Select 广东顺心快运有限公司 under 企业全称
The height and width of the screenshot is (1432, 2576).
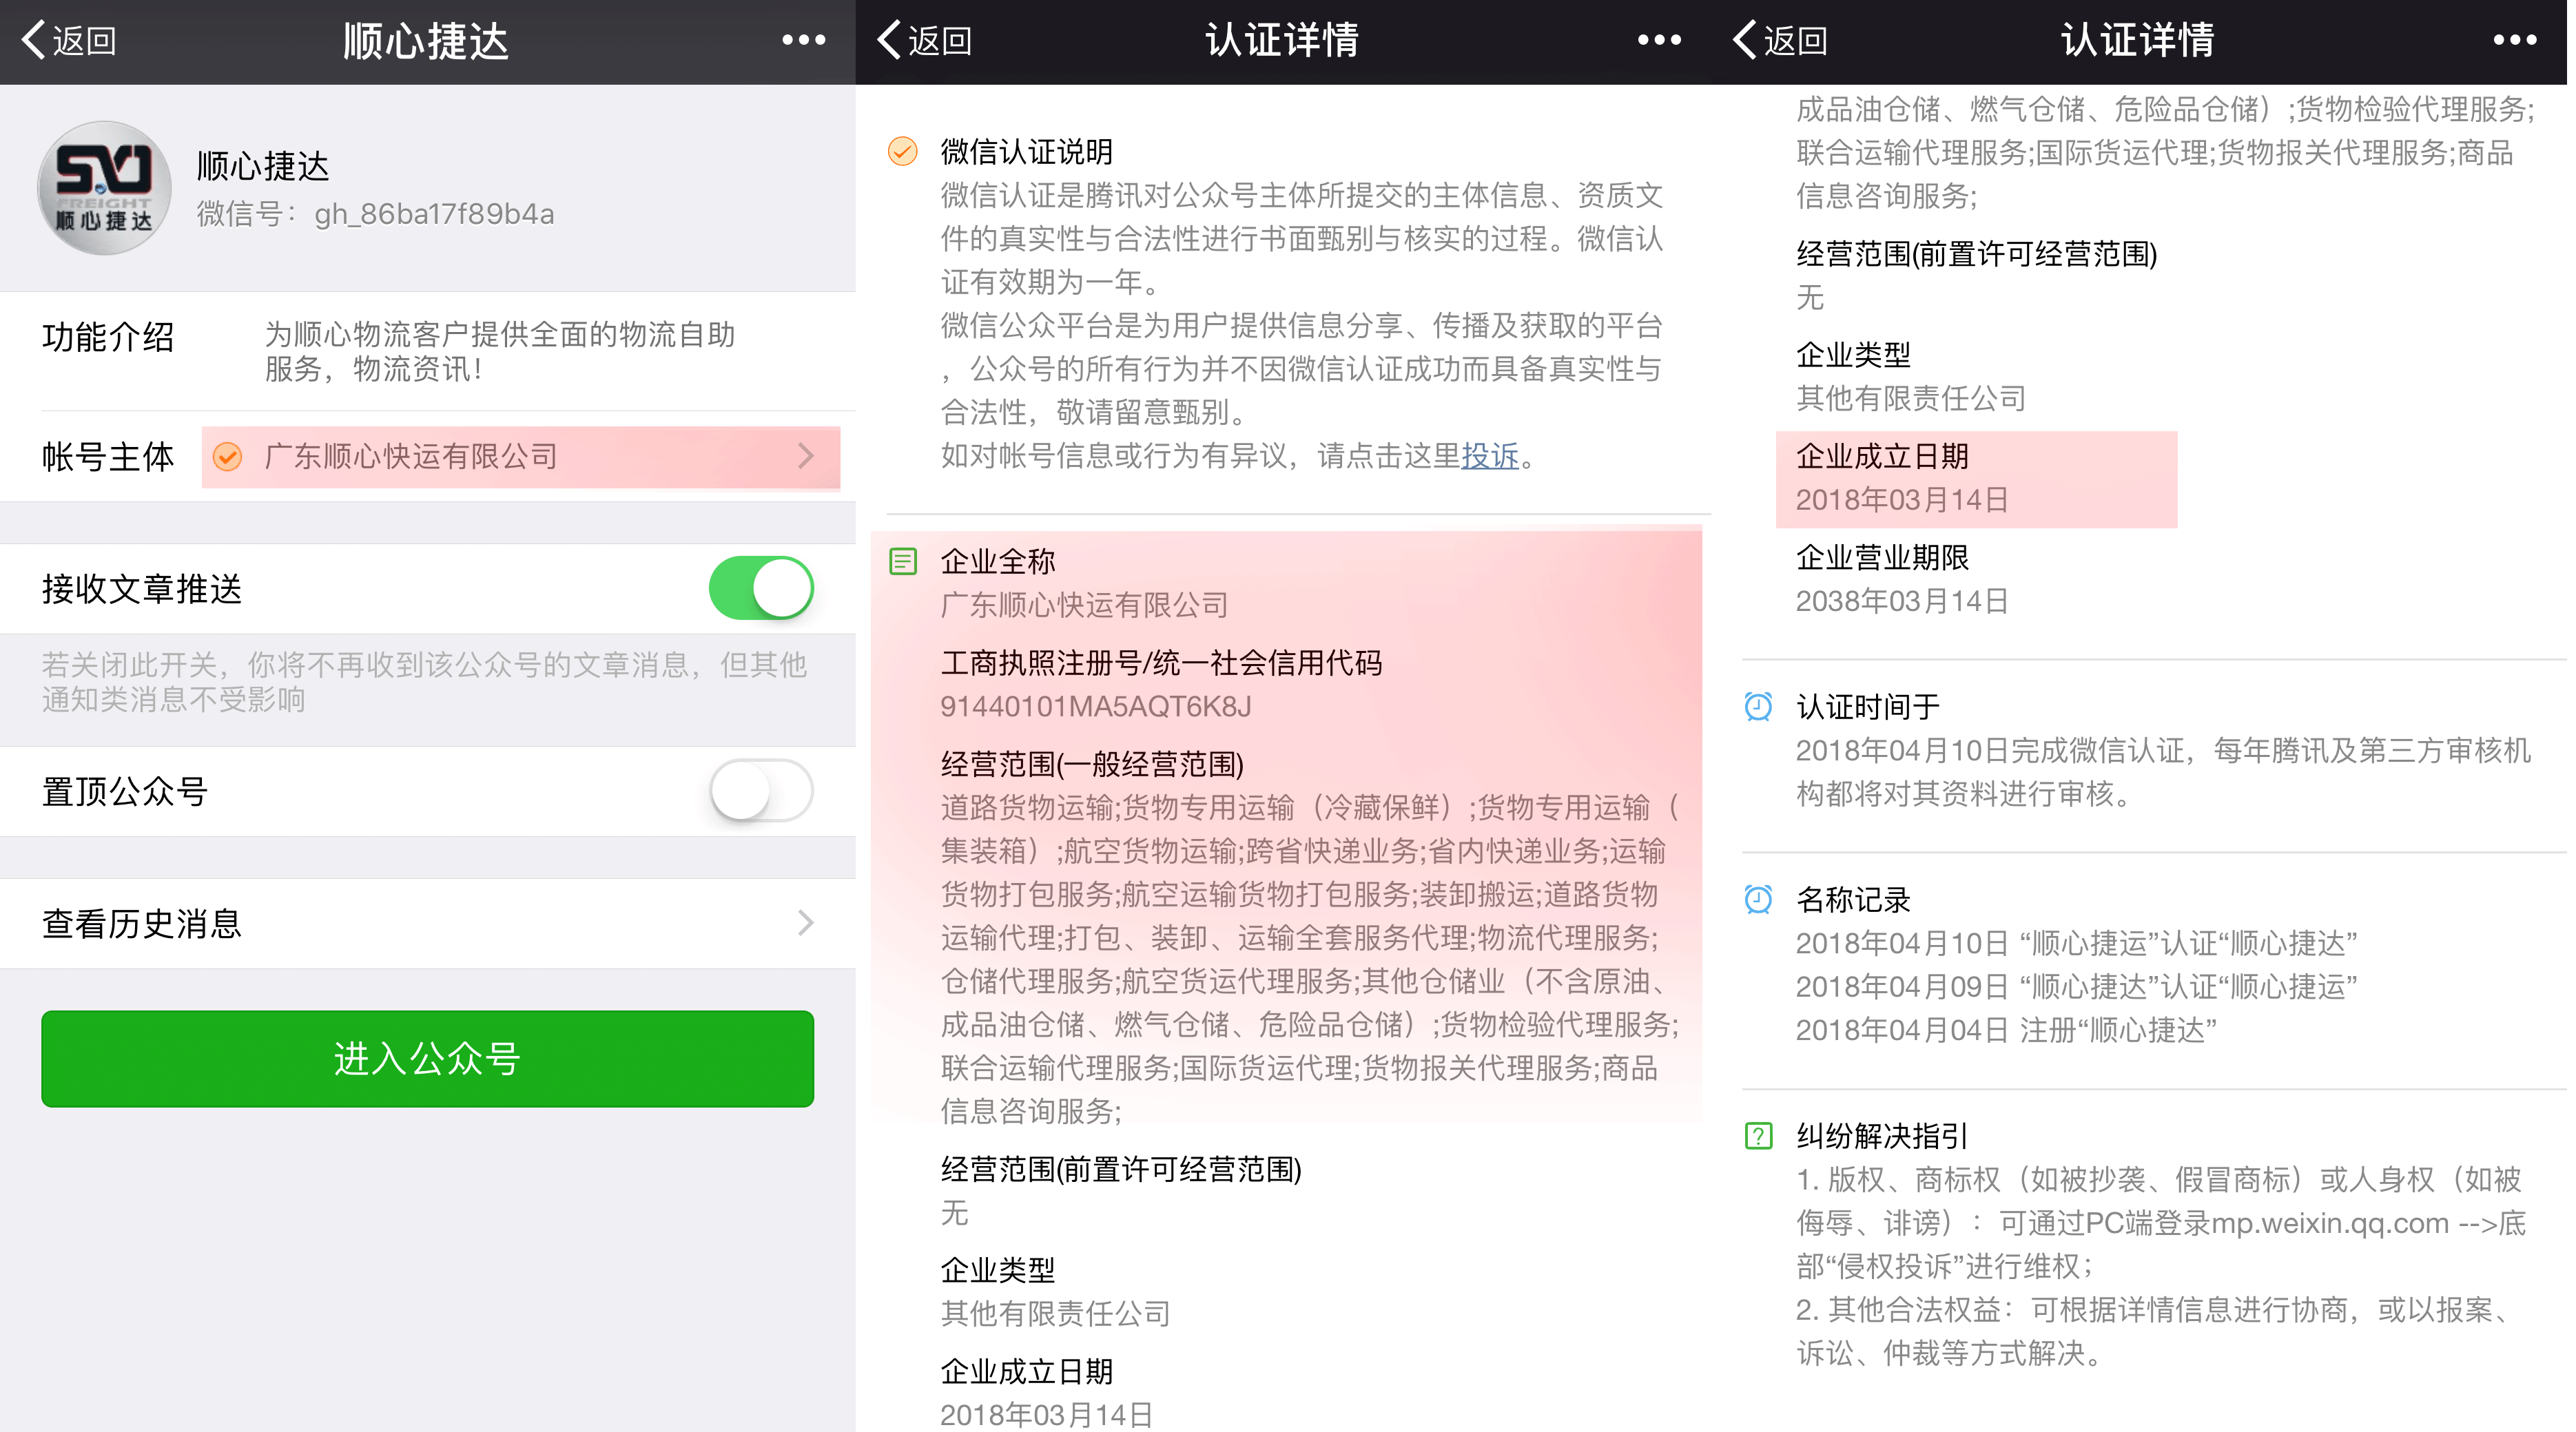(1085, 605)
